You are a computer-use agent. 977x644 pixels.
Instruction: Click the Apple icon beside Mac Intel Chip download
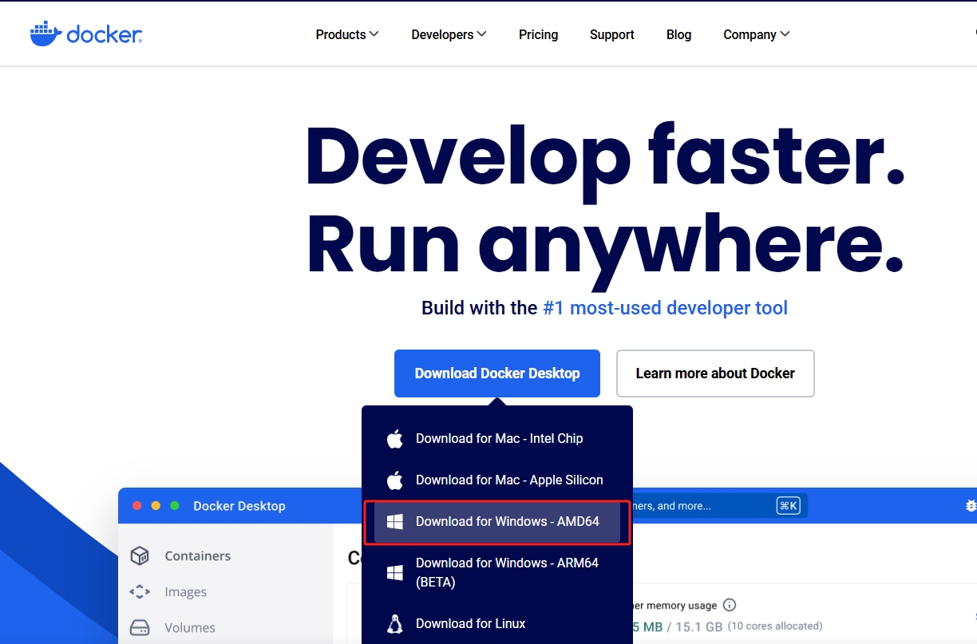[x=394, y=438]
